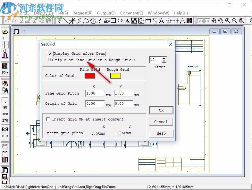
Task: Zoom out with the minus magnifier
Action: click(234, 21)
